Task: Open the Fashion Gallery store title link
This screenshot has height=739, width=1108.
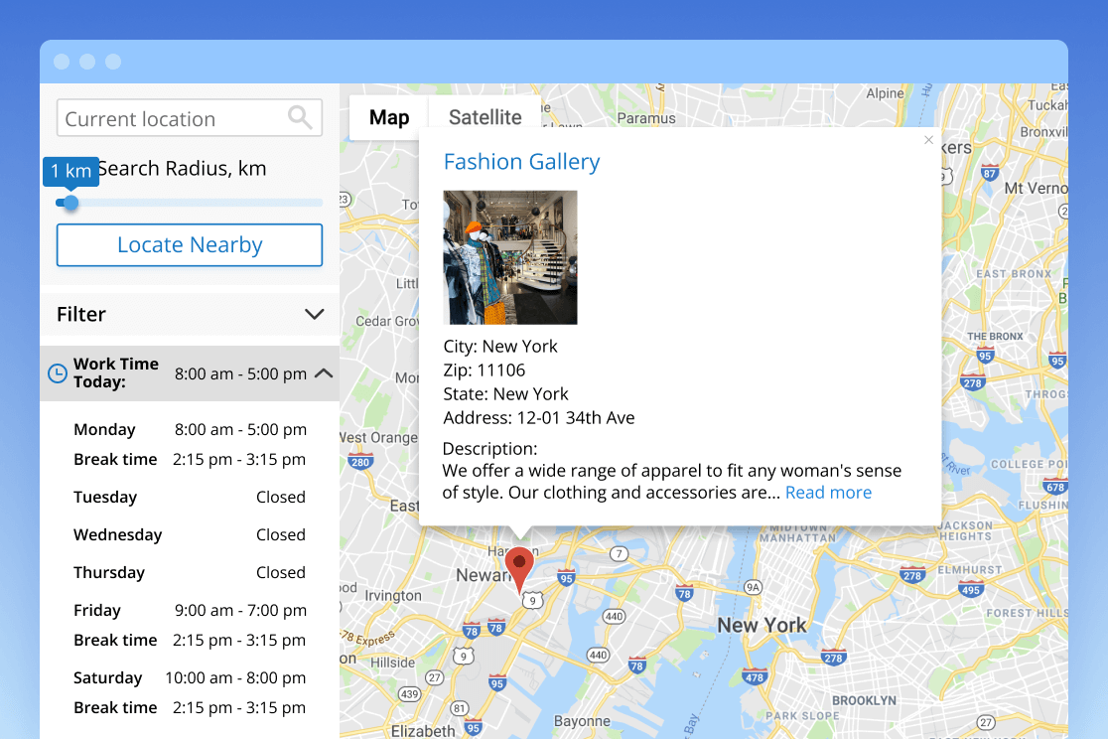Action: pyautogui.click(x=521, y=161)
